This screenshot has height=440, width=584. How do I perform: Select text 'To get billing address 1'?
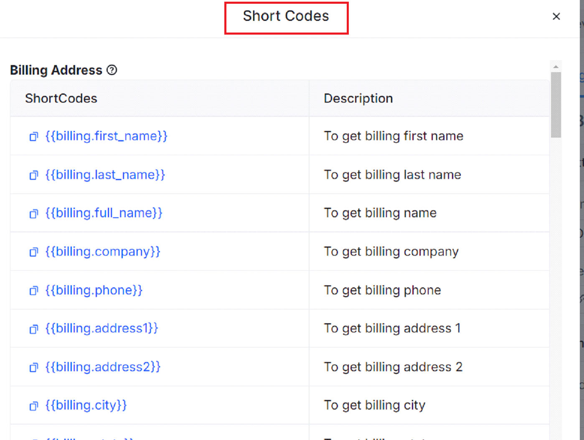392,328
